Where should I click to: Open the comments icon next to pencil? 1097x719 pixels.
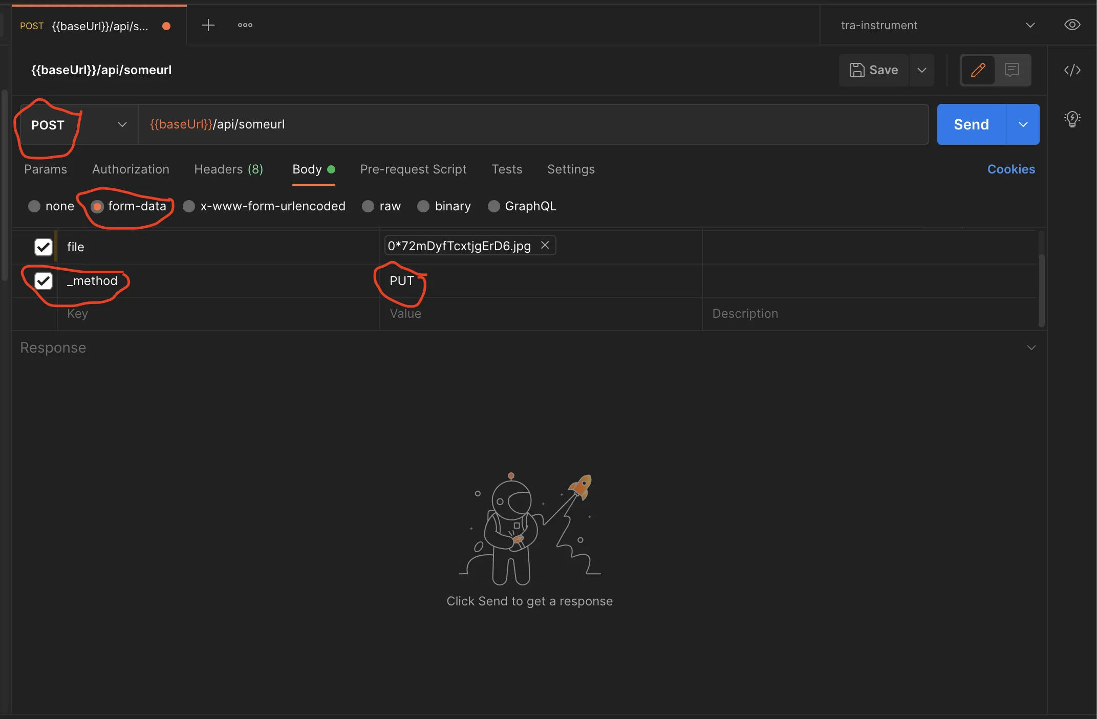(x=1012, y=70)
